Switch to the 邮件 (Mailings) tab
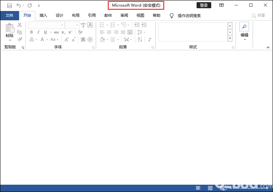The width and height of the screenshot is (273, 192). click(x=108, y=16)
